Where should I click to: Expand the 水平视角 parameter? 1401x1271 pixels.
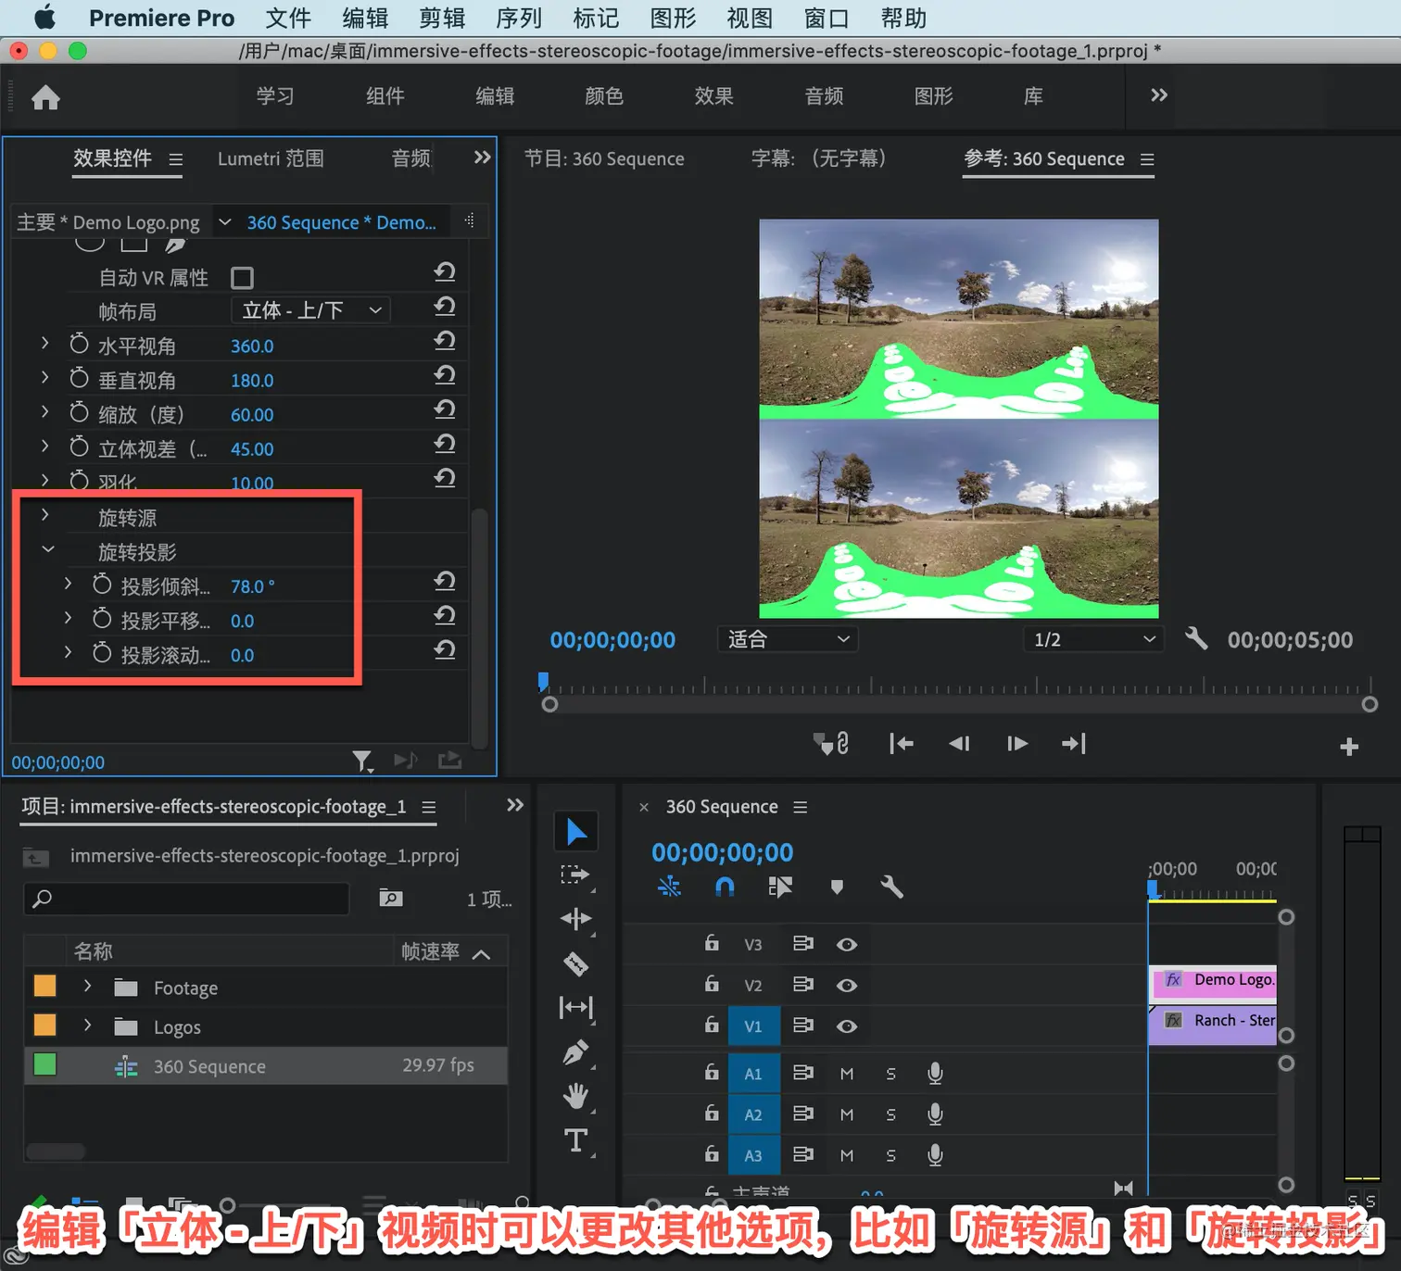pyautogui.click(x=45, y=343)
